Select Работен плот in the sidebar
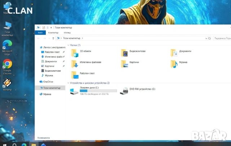The image size is (231, 146). (x=51, y=52)
